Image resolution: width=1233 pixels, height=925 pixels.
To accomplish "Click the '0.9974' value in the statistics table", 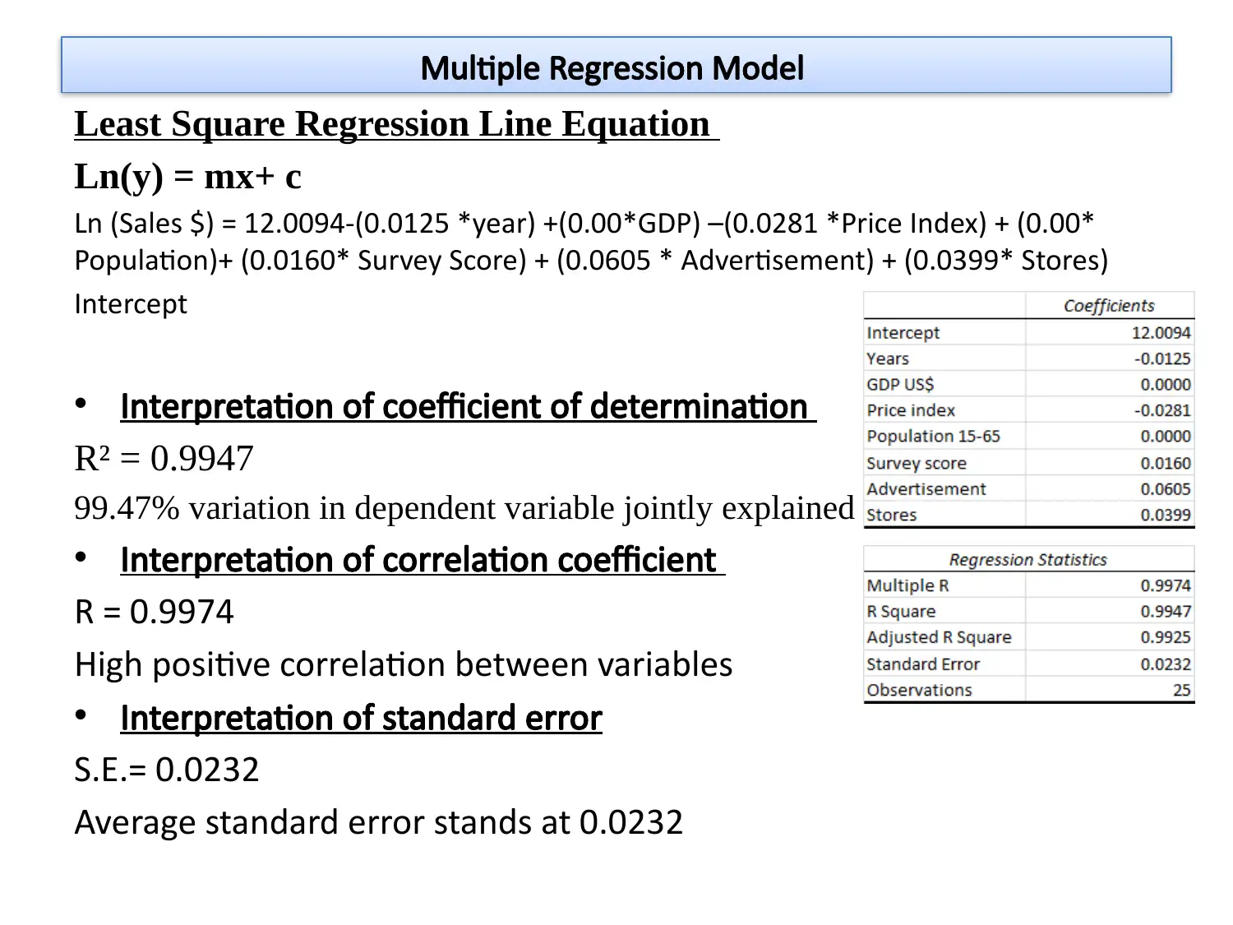I will click(x=1166, y=585).
